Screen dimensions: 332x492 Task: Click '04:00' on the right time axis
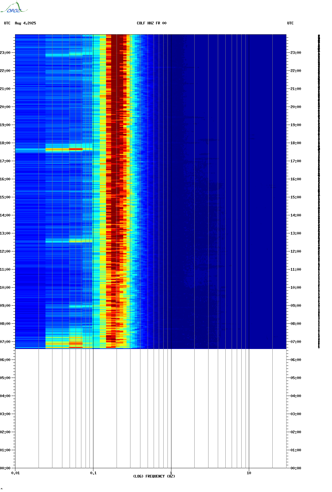(x=296, y=396)
